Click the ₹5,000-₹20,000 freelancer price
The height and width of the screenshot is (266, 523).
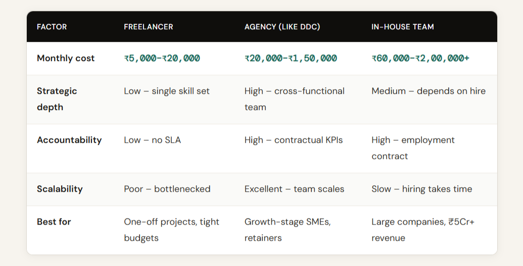(x=162, y=59)
